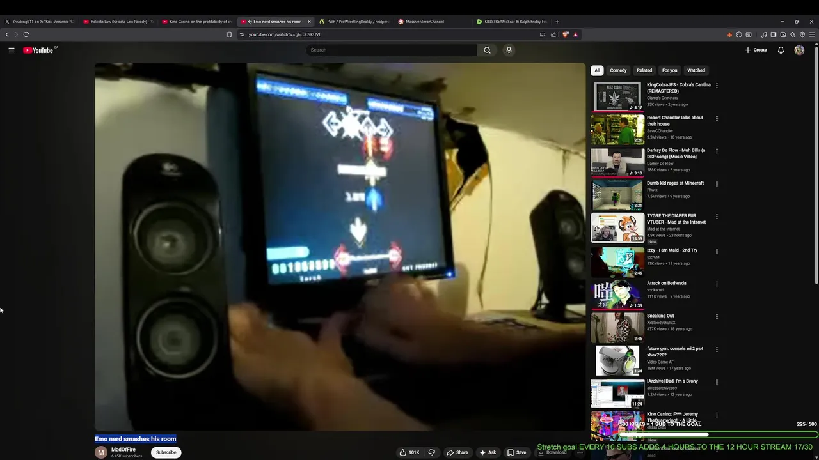Visit the MadOfFire channel name
This screenshot has width=819, height=460.
pyautogui.click(x=123, y=450)
